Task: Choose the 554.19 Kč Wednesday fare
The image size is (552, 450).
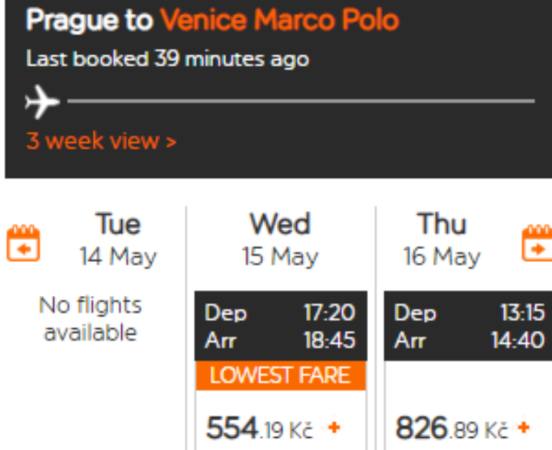Action: pos(259,428)
